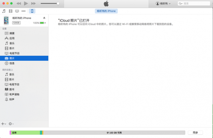Open the gear actions dropdown
This screenshot has width=213, height=138.
[x=11, y=124]
